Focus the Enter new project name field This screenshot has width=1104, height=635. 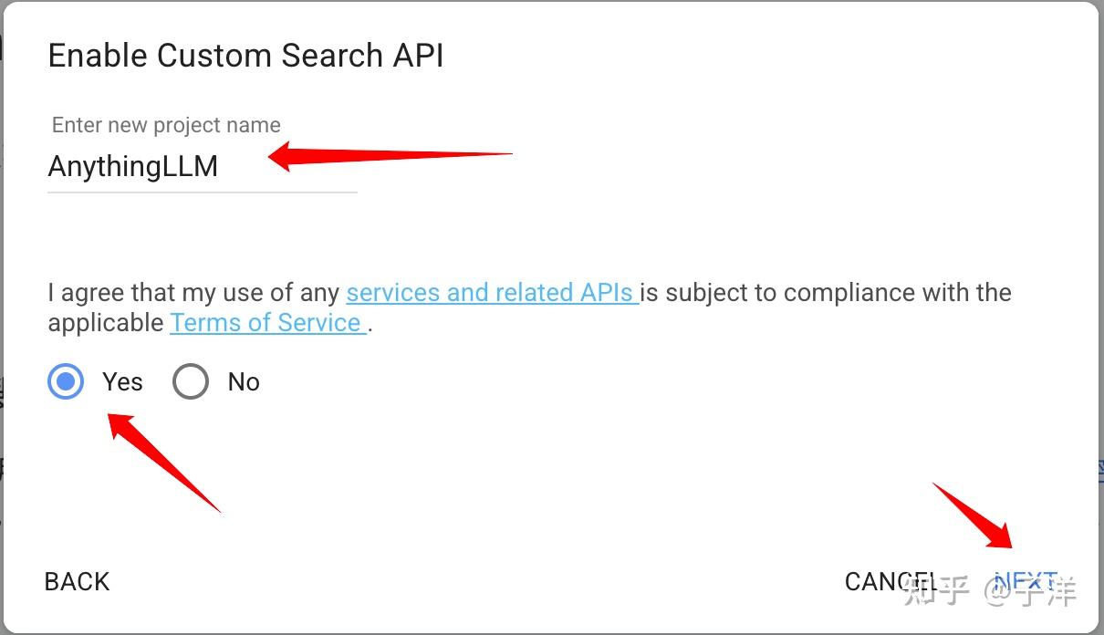[201, 167]
